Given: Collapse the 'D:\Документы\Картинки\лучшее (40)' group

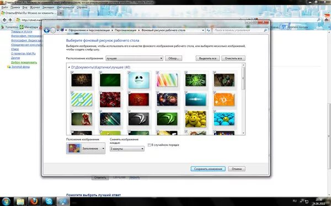Looking at the screenshot, I should [x=69, y=67].
